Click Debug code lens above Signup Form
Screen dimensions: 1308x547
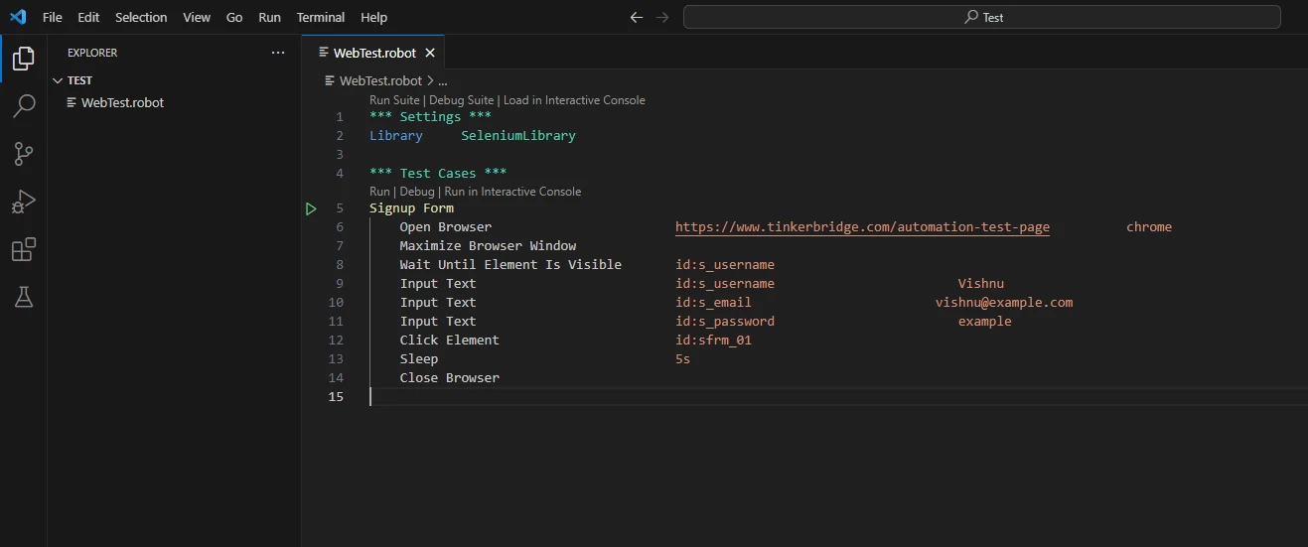tap(417, 192)
